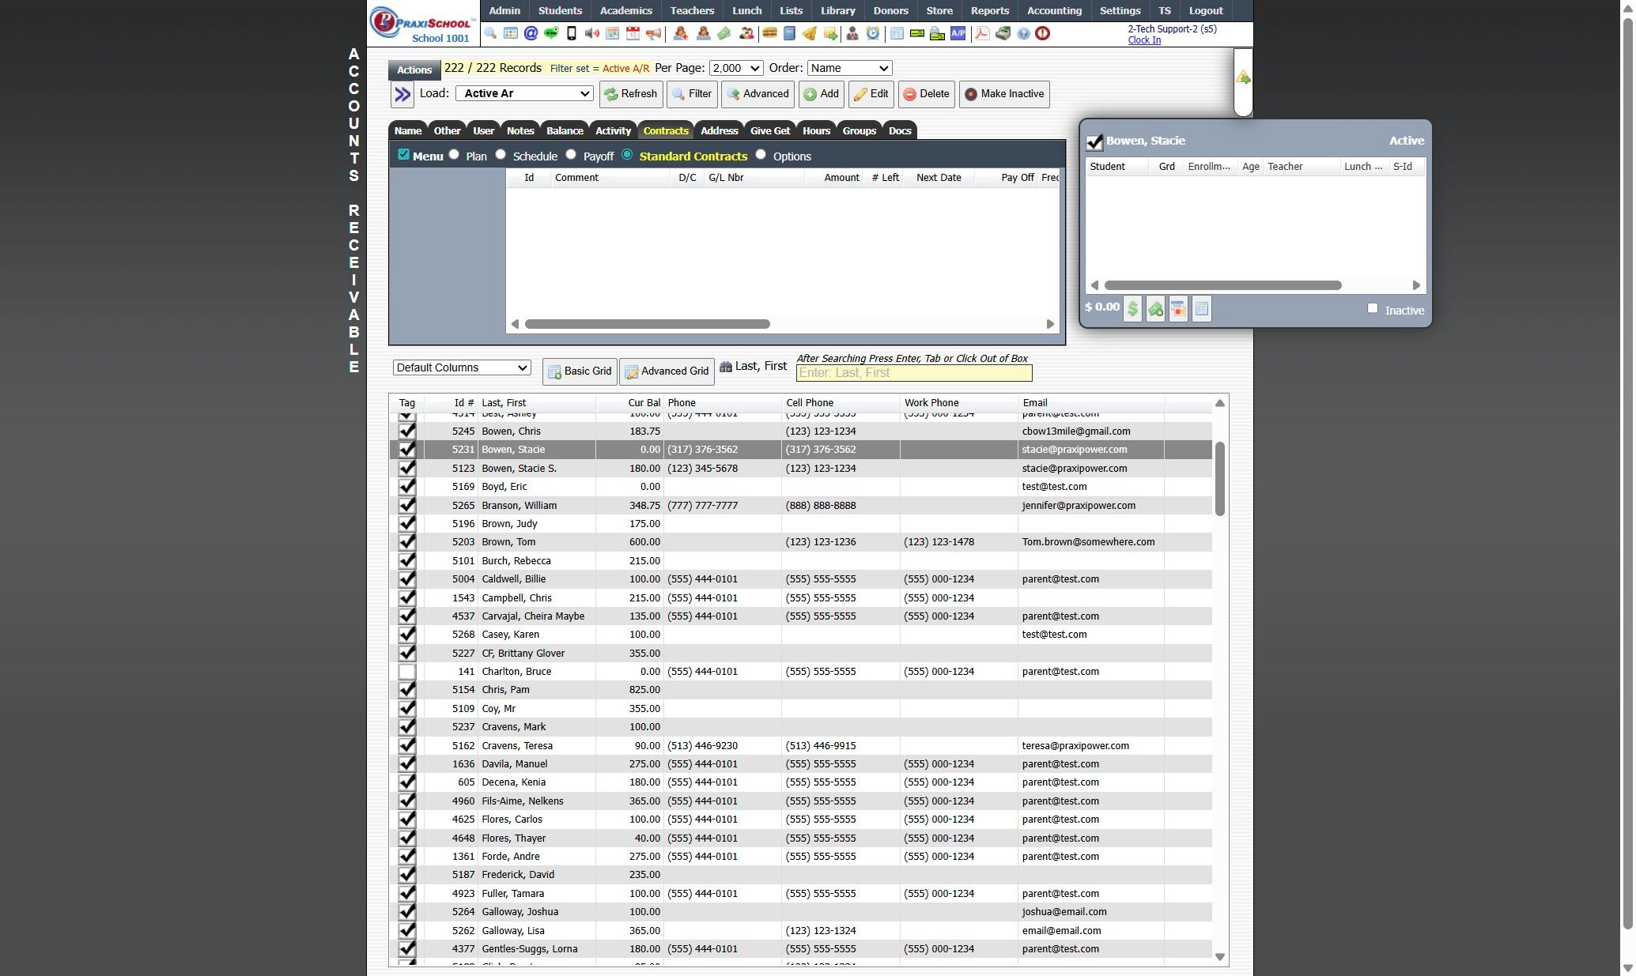Open the email @ icon in toolbar
Viewport: 1636px width, 976px height.
click(x=531, y=33)
